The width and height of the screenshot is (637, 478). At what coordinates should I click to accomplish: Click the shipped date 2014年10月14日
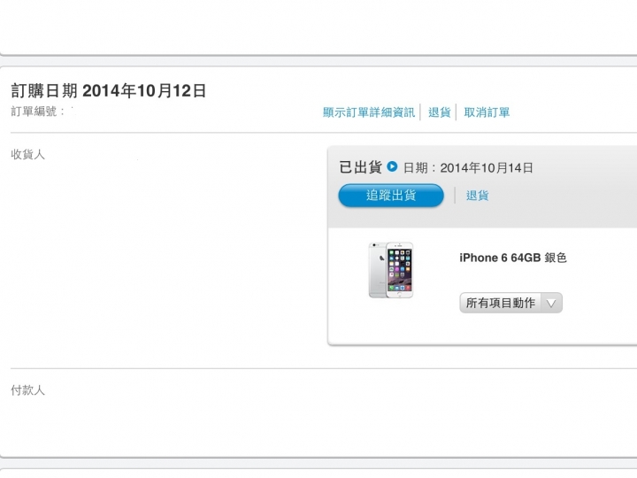coord(487,168)
